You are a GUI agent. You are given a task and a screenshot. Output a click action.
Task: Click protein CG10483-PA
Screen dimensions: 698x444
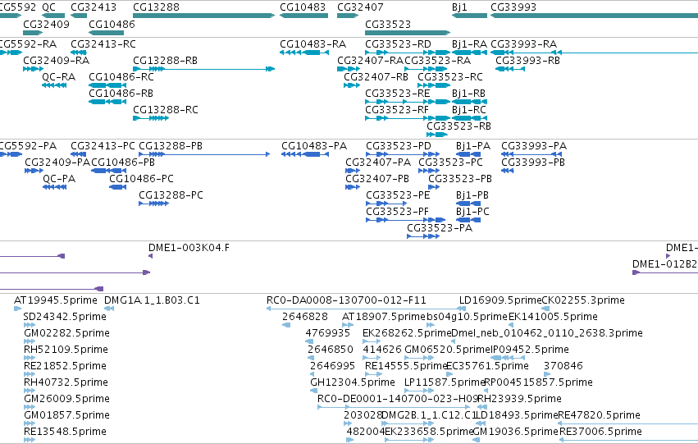click(305, 154)
